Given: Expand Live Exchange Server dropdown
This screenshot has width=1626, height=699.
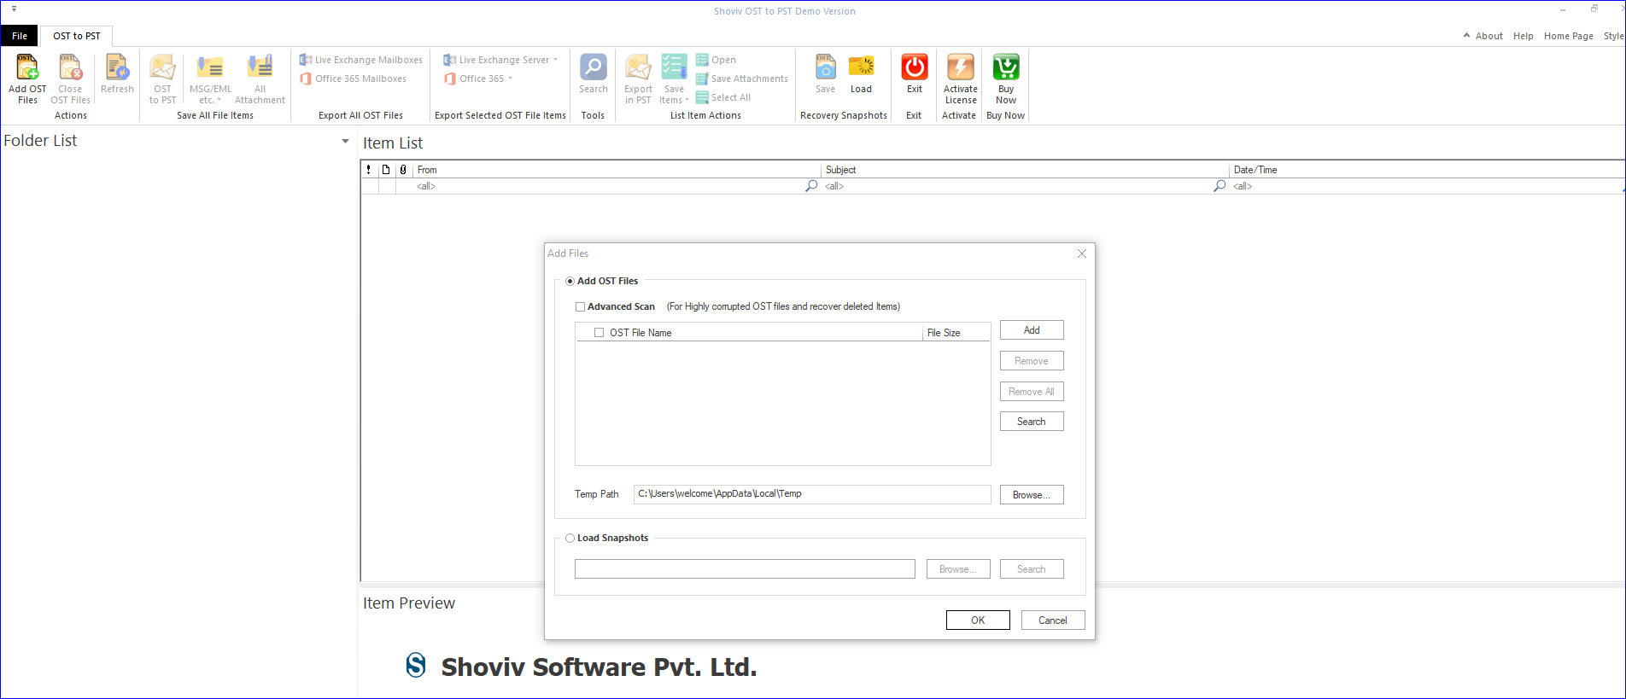Looking at the screenshot, I should 555,60.
